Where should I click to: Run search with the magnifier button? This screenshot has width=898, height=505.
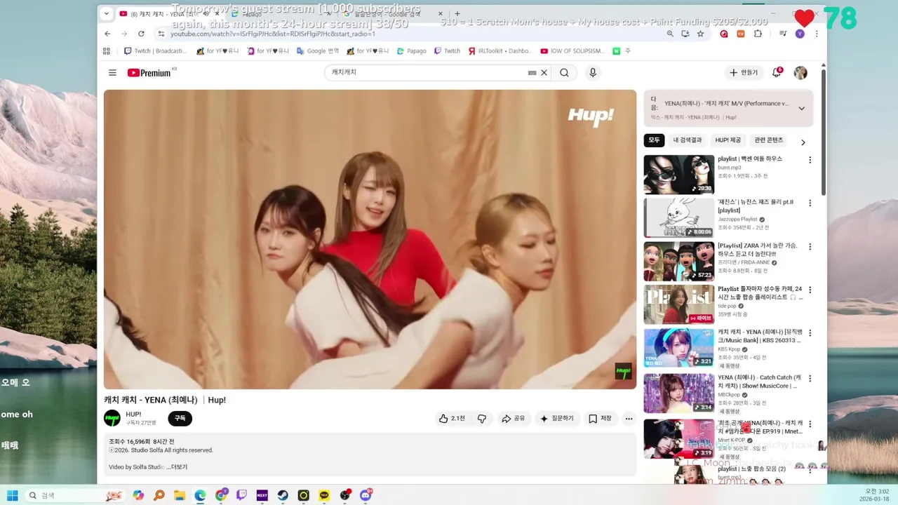[565, 73]
